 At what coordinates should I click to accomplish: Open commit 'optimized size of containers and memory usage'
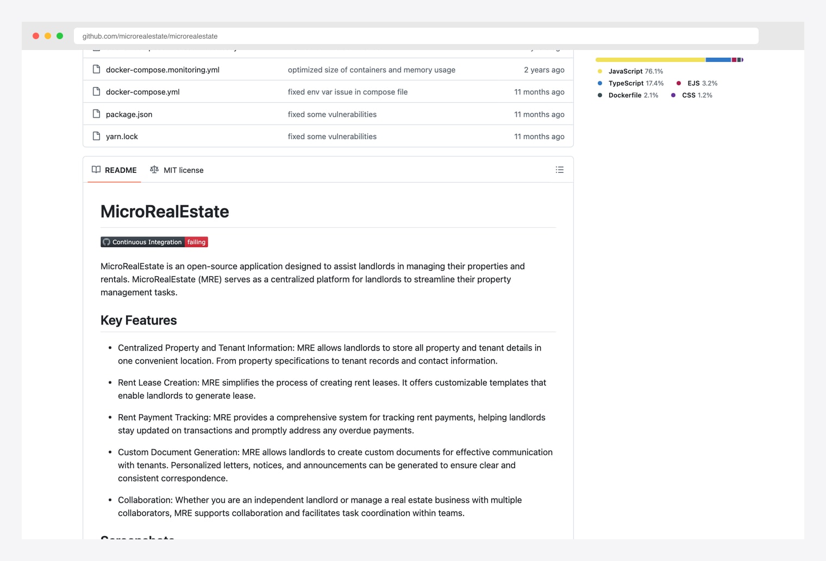click(372, 70)
